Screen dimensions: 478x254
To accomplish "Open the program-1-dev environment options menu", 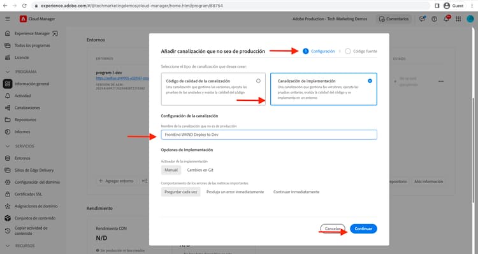I will (441, 82).
